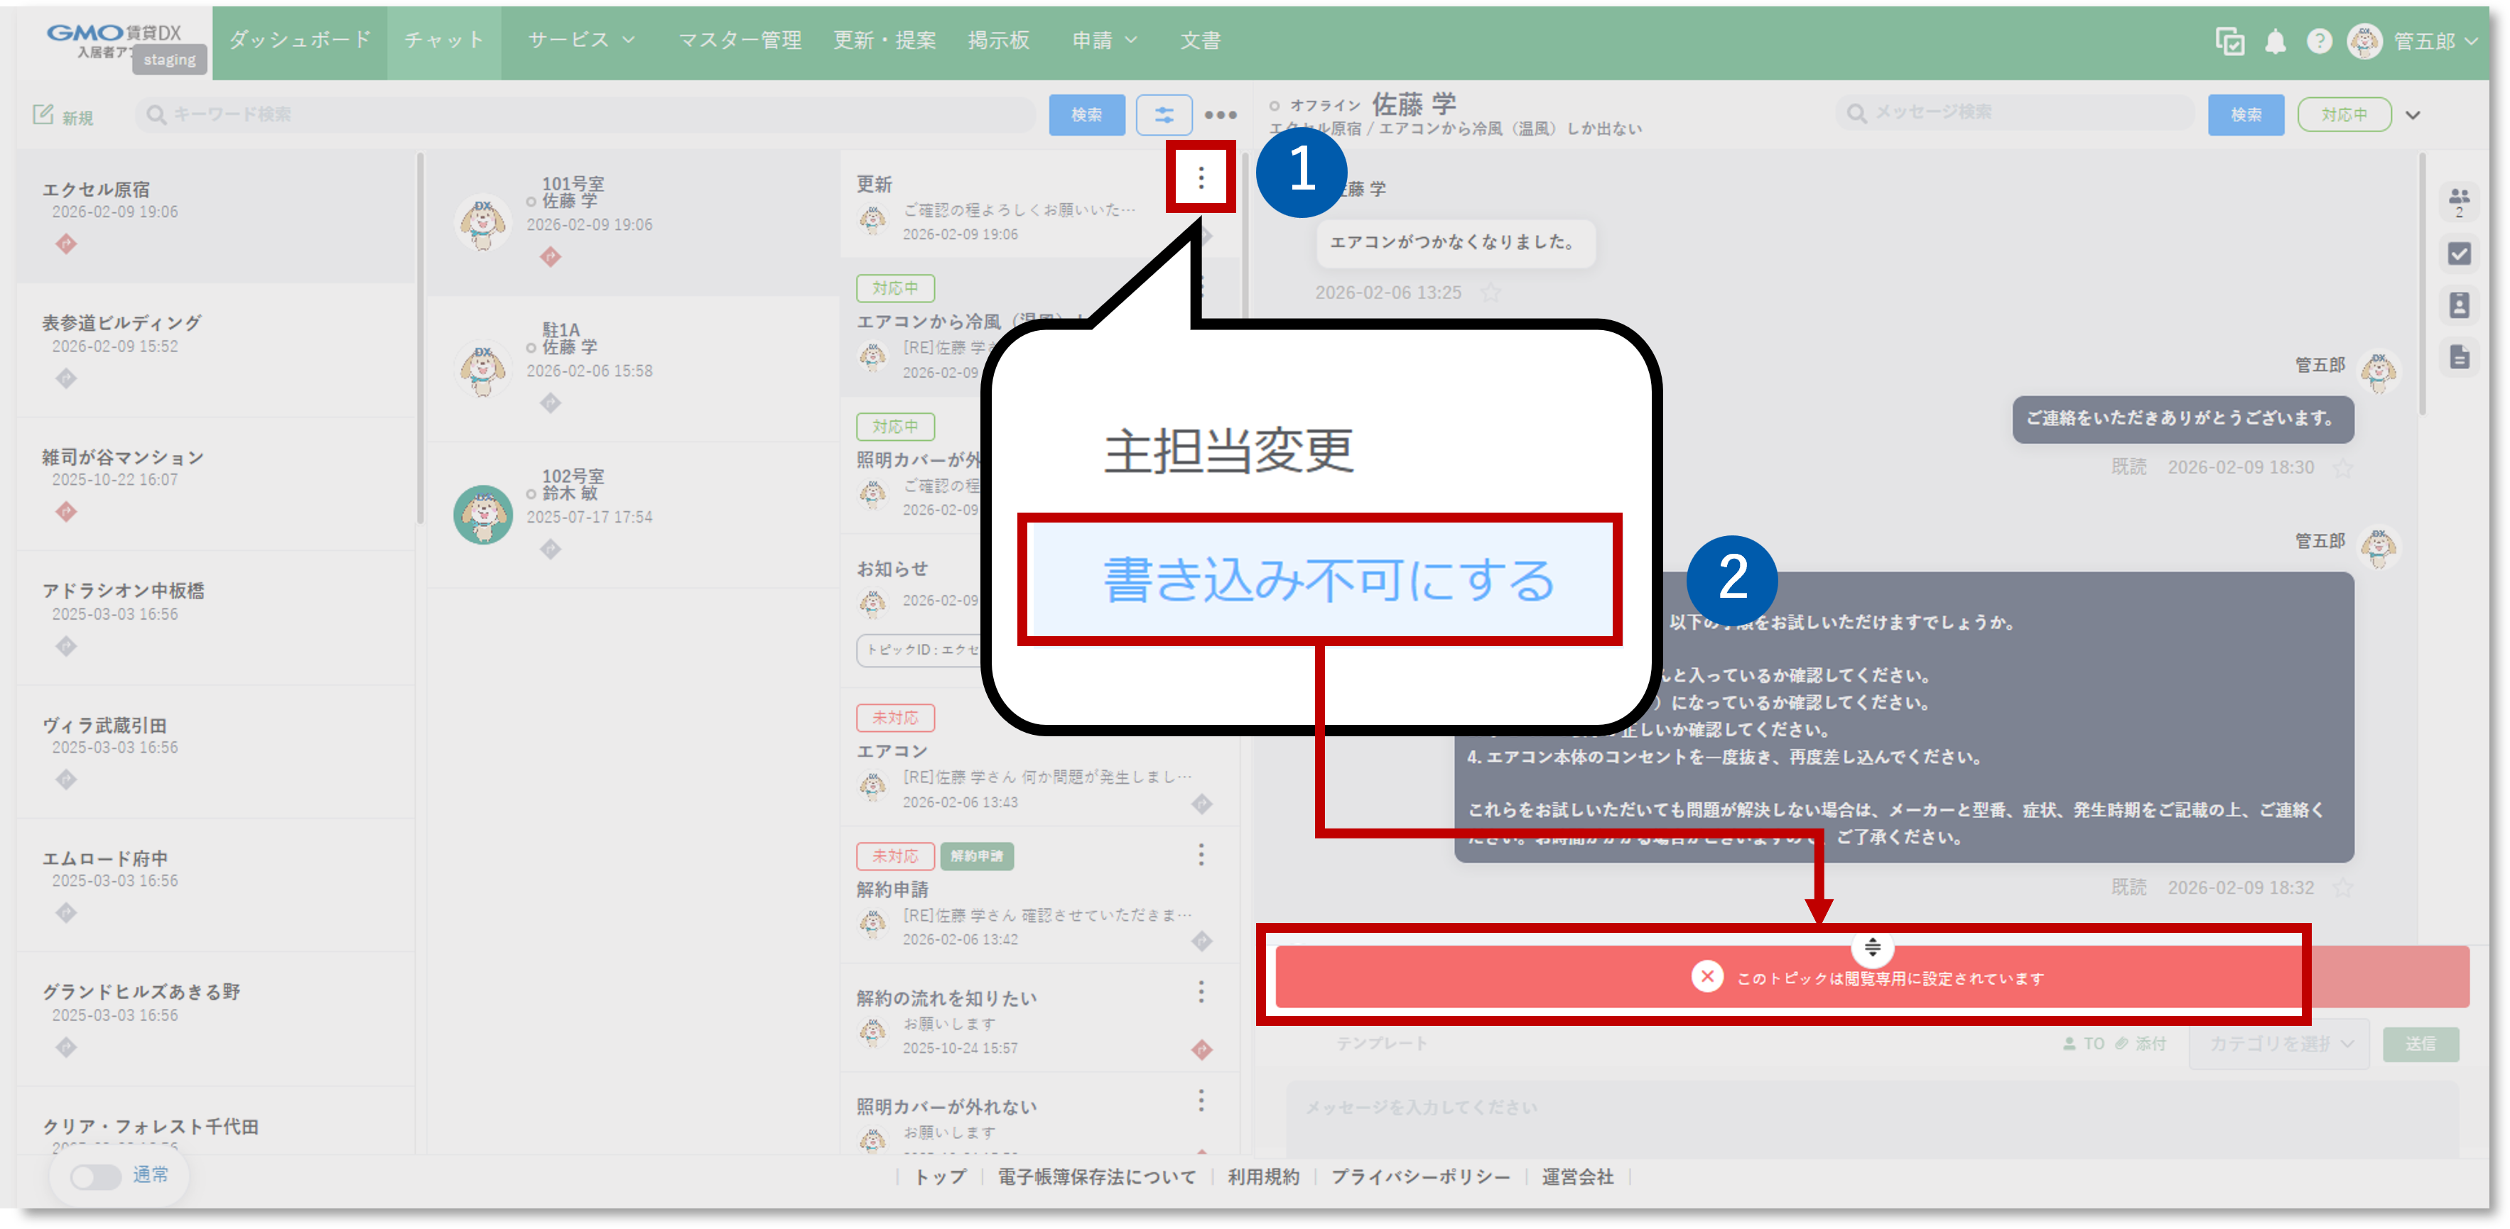2510x1229 pixels.
Task: Star the エアコンがつかなくなりました message
Action: pyautogui.click(x=1491, y=292)
